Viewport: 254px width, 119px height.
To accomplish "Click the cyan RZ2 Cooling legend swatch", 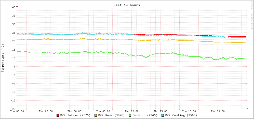I will coord(163,115).
